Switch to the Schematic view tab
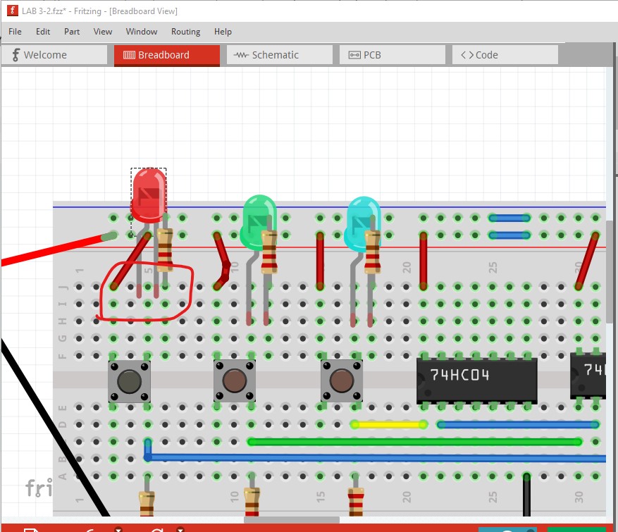The width and height of the screenshot is (618, 532). [279, 55]
